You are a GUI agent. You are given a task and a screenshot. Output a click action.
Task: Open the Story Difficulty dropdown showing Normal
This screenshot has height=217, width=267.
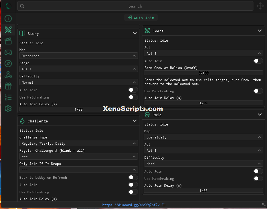coord(79,82)
